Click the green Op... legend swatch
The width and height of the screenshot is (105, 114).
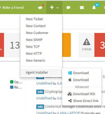click(x=12, y=82)
